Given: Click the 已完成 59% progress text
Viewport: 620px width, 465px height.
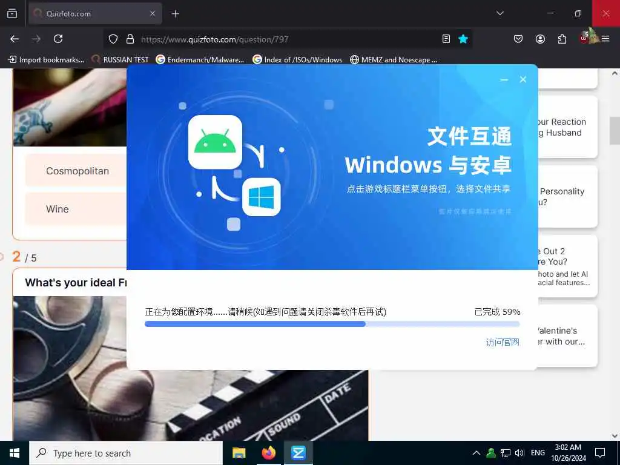Looking at the screenshot, I should 497,312.
